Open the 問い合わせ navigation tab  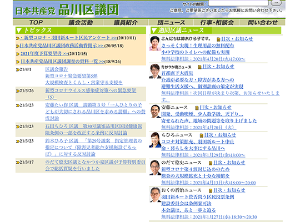pyautogui.click(x=262, y=22)
